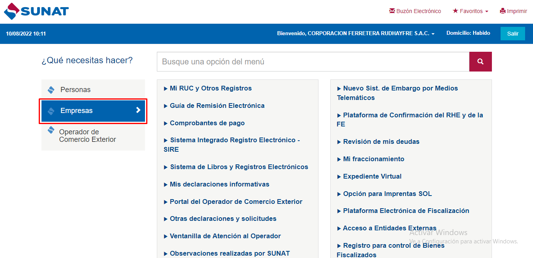Select the Personas menu section

pos(93,90)
